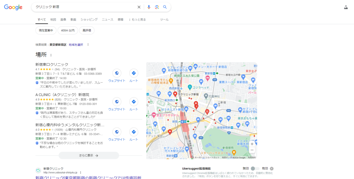Open A CLINIC（Aクリニック）新宿院 listing title
The width and height of the screenshot is (354, 179).
pos(62,95)
